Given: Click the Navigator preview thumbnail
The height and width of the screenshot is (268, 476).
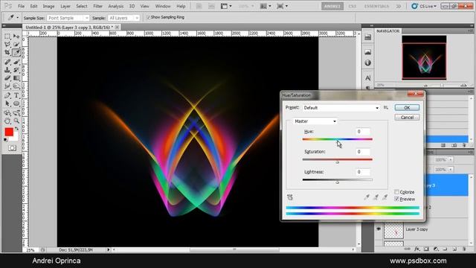Looking at the screenshot, I should (424, 58).
